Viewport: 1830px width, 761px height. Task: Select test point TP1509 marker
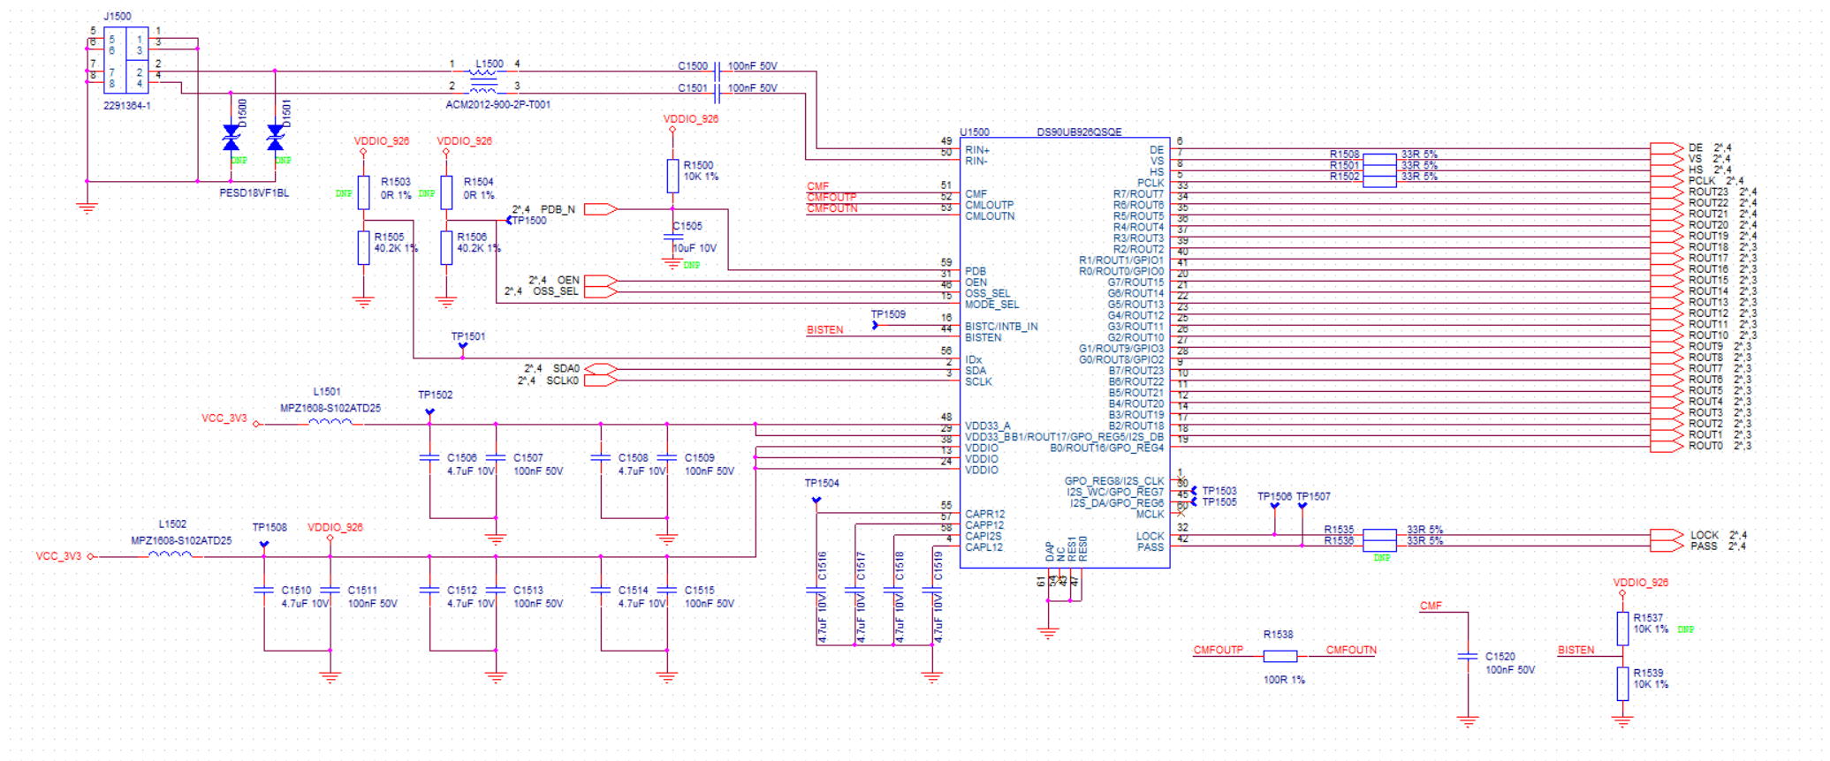point(876,325)
